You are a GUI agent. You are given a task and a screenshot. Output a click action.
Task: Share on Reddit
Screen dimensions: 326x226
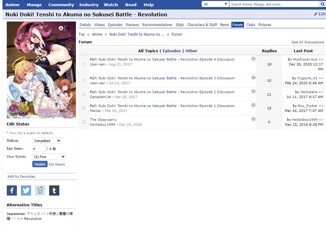(40, 190)
